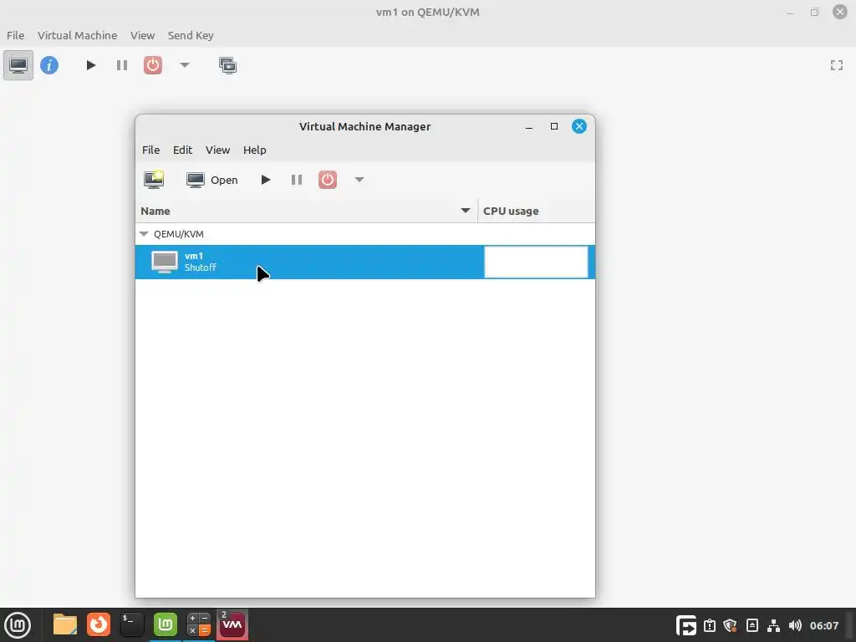The width and height of the screenshot is (856, 642).
Task: Open shutdown options dropdown arrow in vm1 window
Action: coord(185,65)
